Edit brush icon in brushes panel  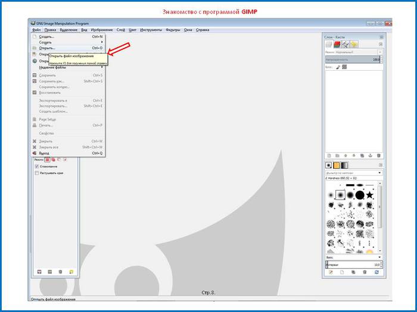pos(331,272)
